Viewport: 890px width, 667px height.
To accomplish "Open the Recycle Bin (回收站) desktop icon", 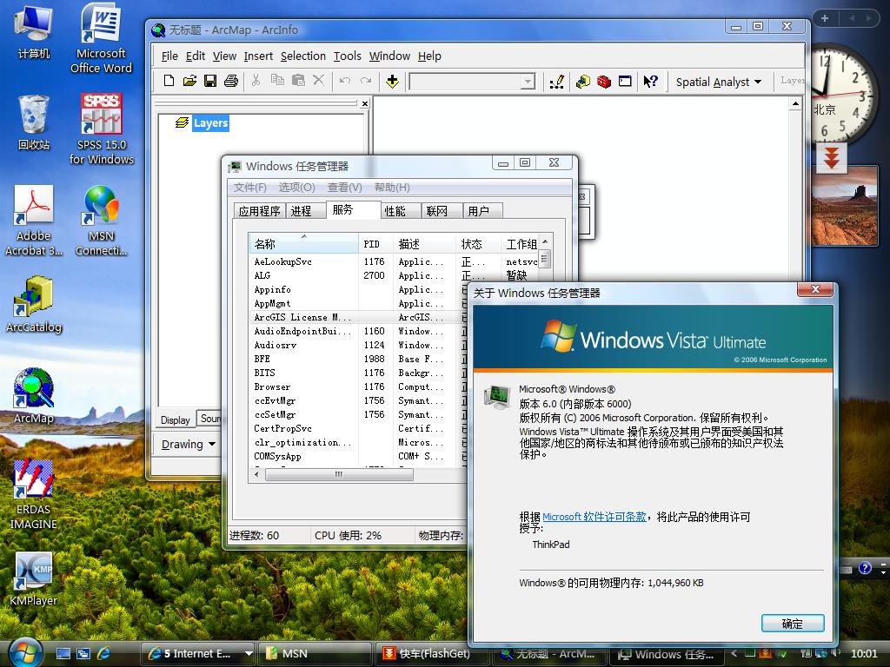I will click(x=34, y=122).
